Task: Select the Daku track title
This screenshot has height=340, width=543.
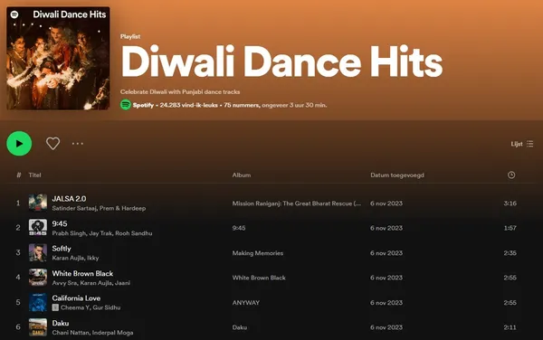Action: (61, 324)
